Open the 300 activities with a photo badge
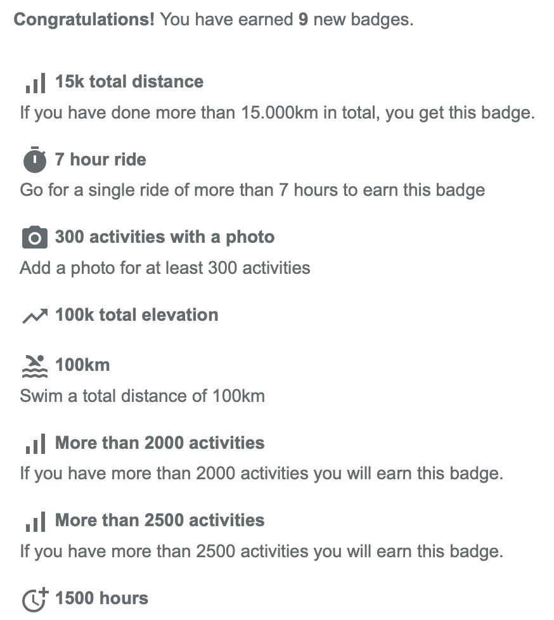Screen dimensions: 554x620 pyautogui.click(x=165, y=237)
